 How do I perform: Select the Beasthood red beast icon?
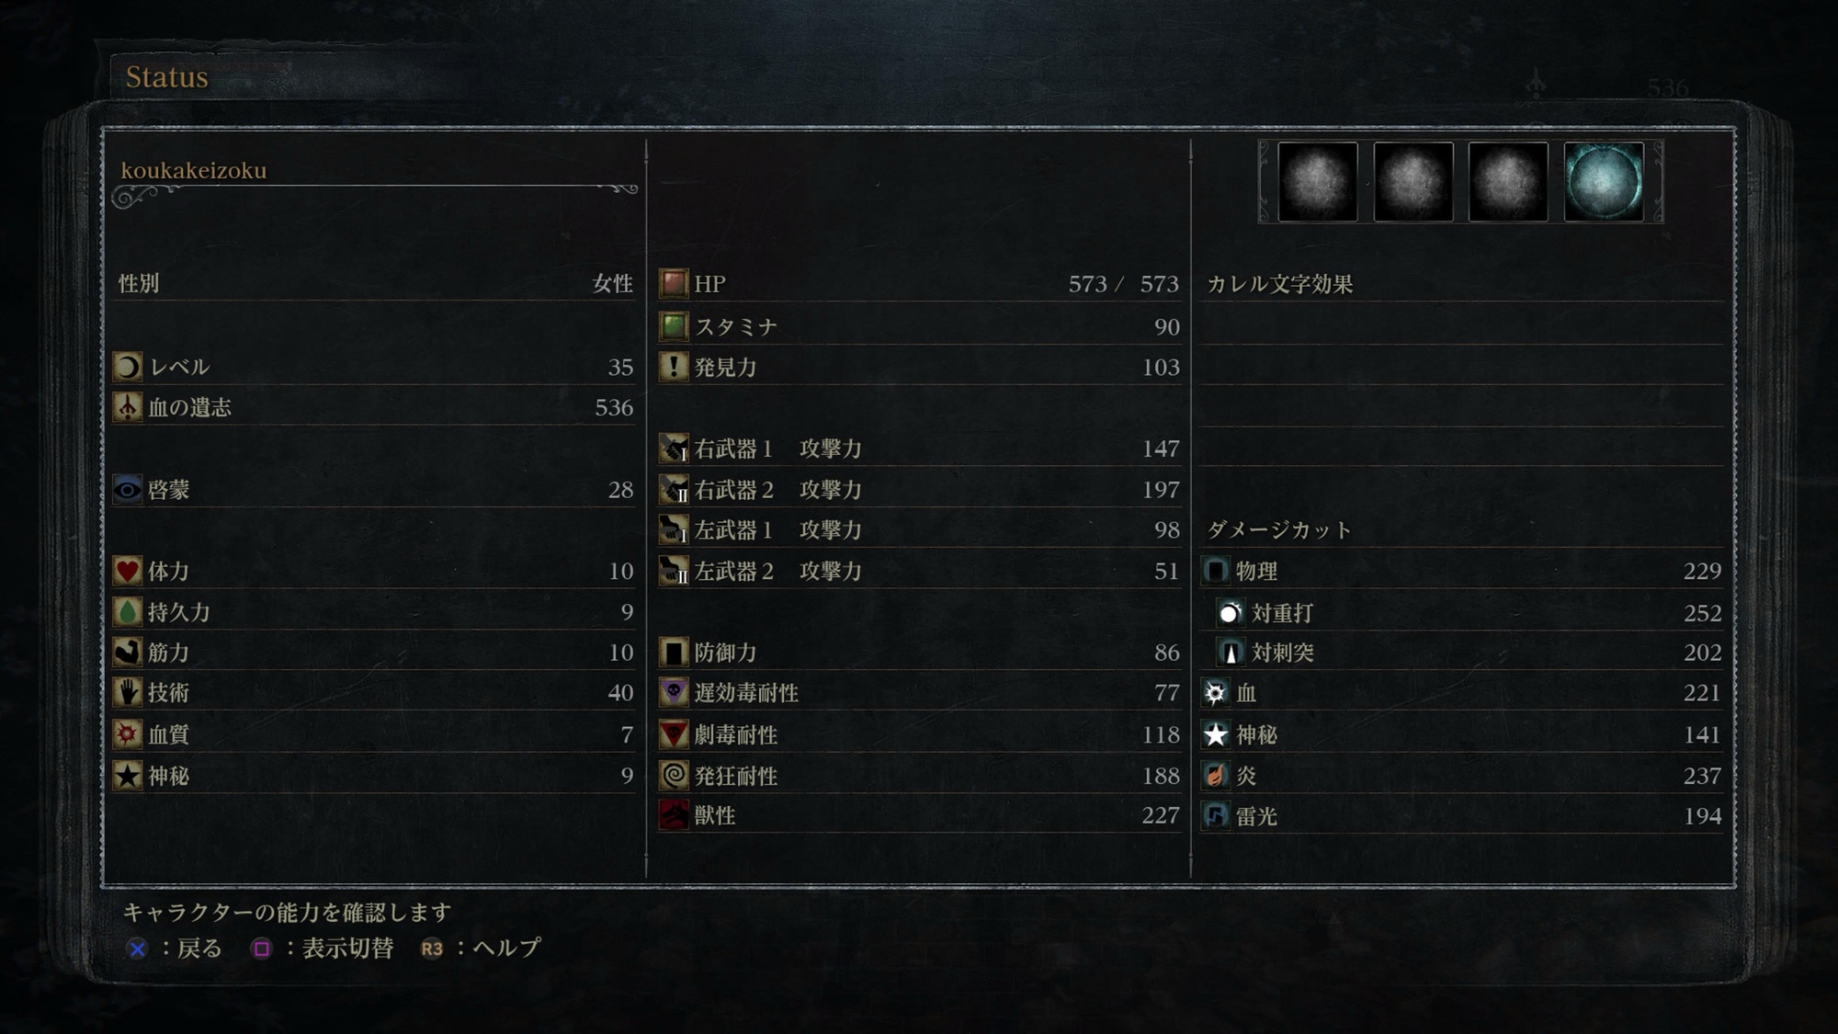(x=674, y=815)
